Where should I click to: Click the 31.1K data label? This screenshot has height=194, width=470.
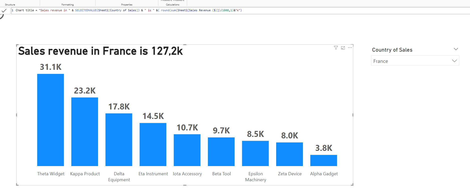coord(51,67)
